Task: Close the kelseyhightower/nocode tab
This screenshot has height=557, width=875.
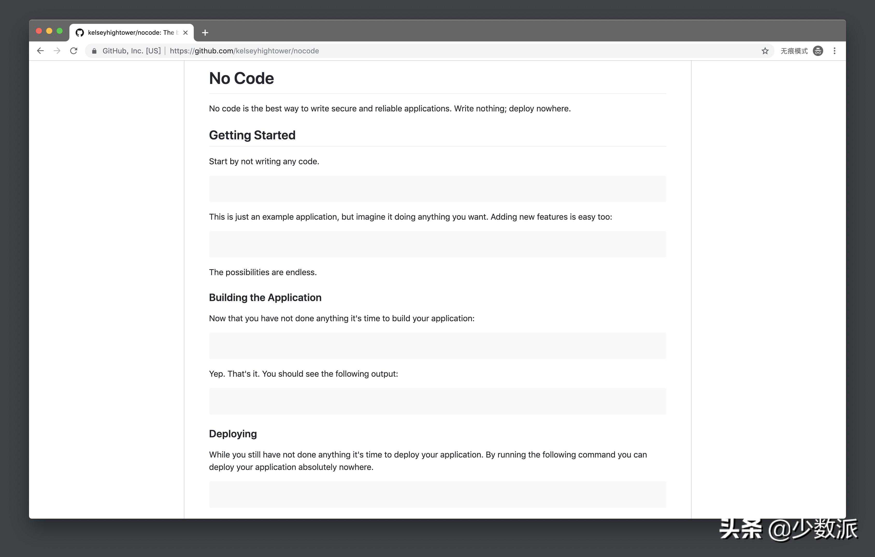Action: click(185, 33)
